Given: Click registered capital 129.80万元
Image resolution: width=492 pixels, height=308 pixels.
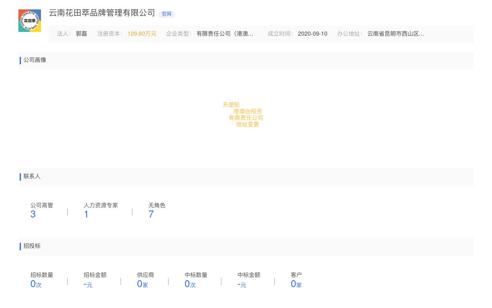Looking at the screenshot, I should click(x=141, y=34).
